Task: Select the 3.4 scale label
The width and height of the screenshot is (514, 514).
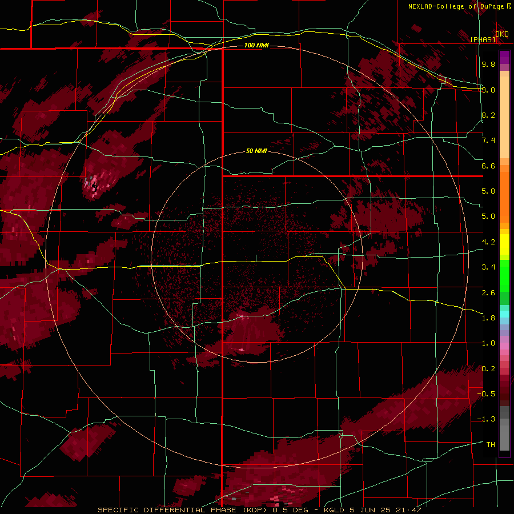Action: [488, 267]
